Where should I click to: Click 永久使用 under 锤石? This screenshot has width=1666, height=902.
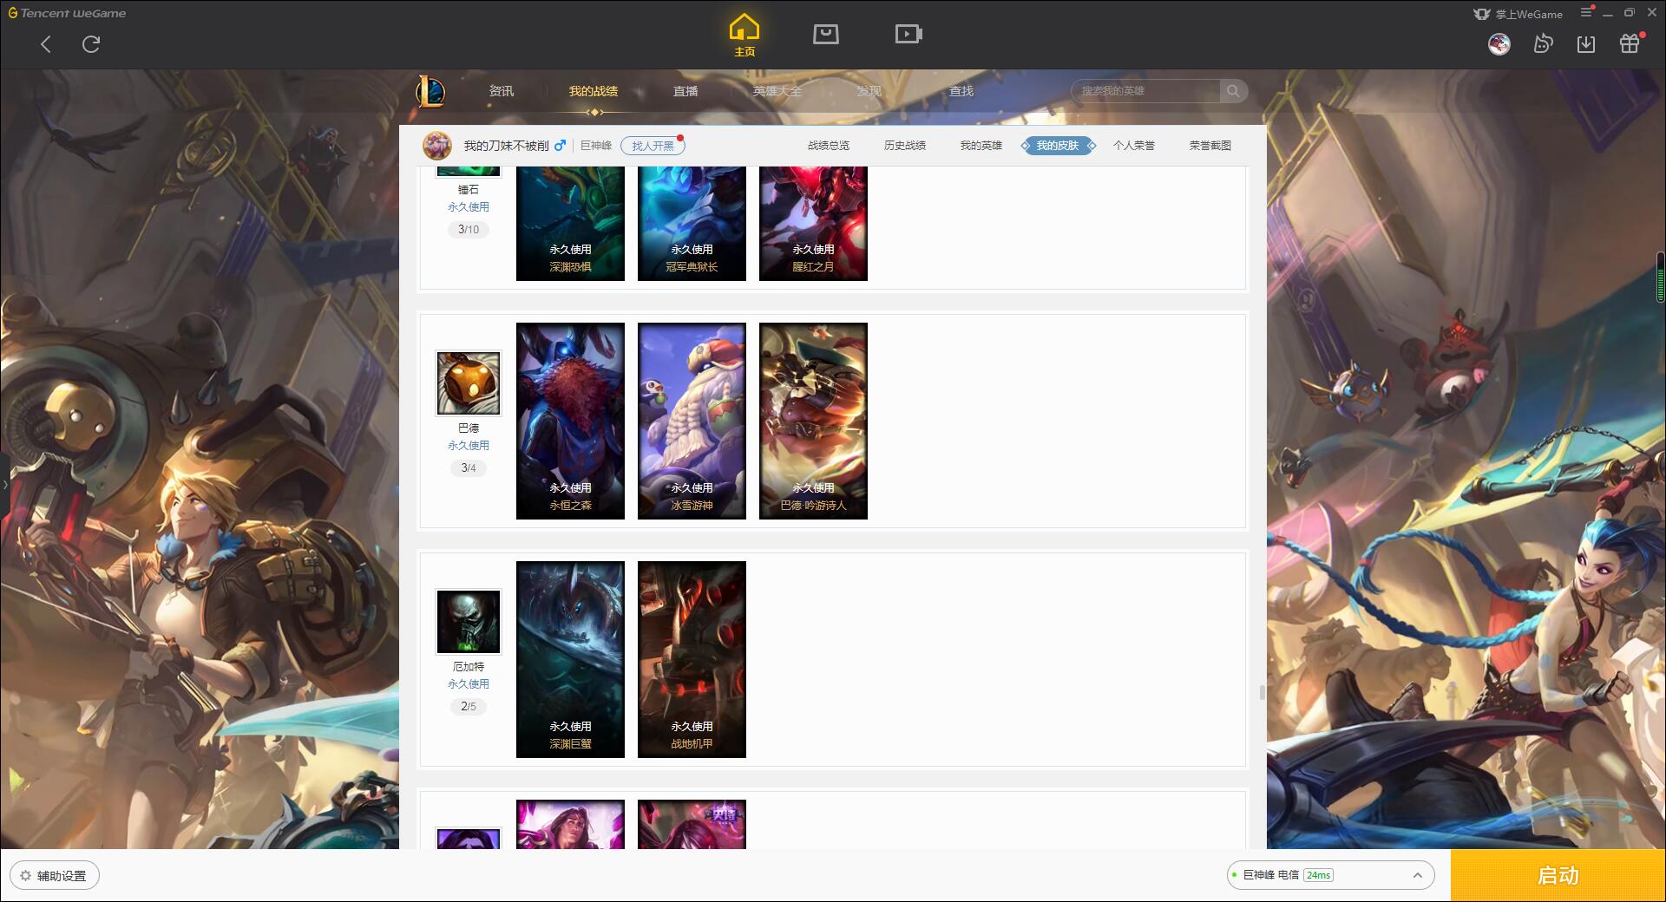pyautogui.click(x=469, y=207)
